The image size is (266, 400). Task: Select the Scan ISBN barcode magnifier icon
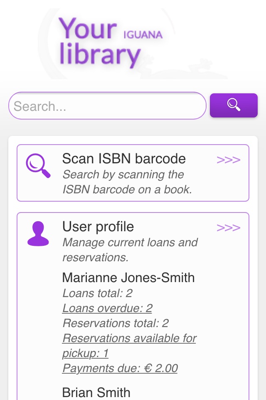tap(38, 165)
